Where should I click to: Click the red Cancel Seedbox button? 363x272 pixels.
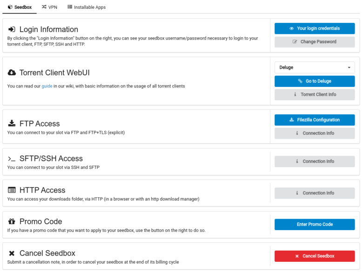click(315, 256)
